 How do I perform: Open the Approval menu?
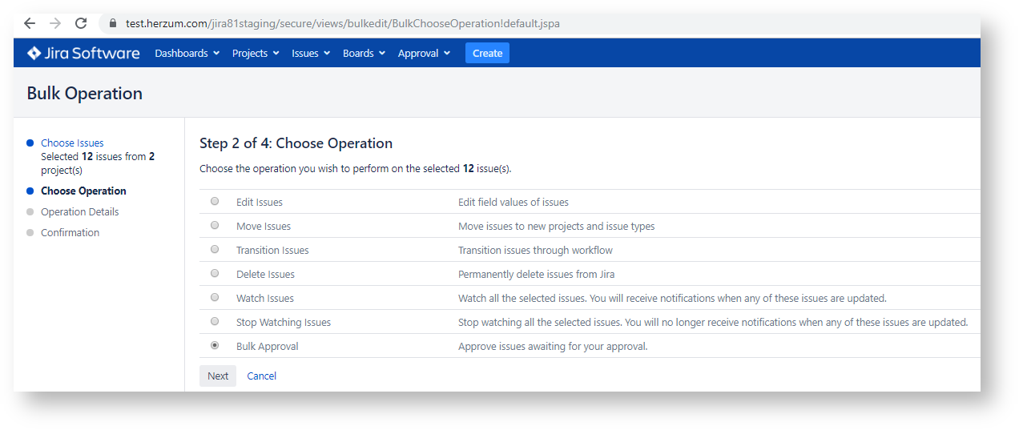point(424,54)
